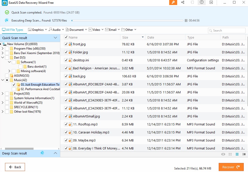Screen dimensions: 248x172
Task: Open the title bar dropdown menu icon
Action: click(211, 2)
